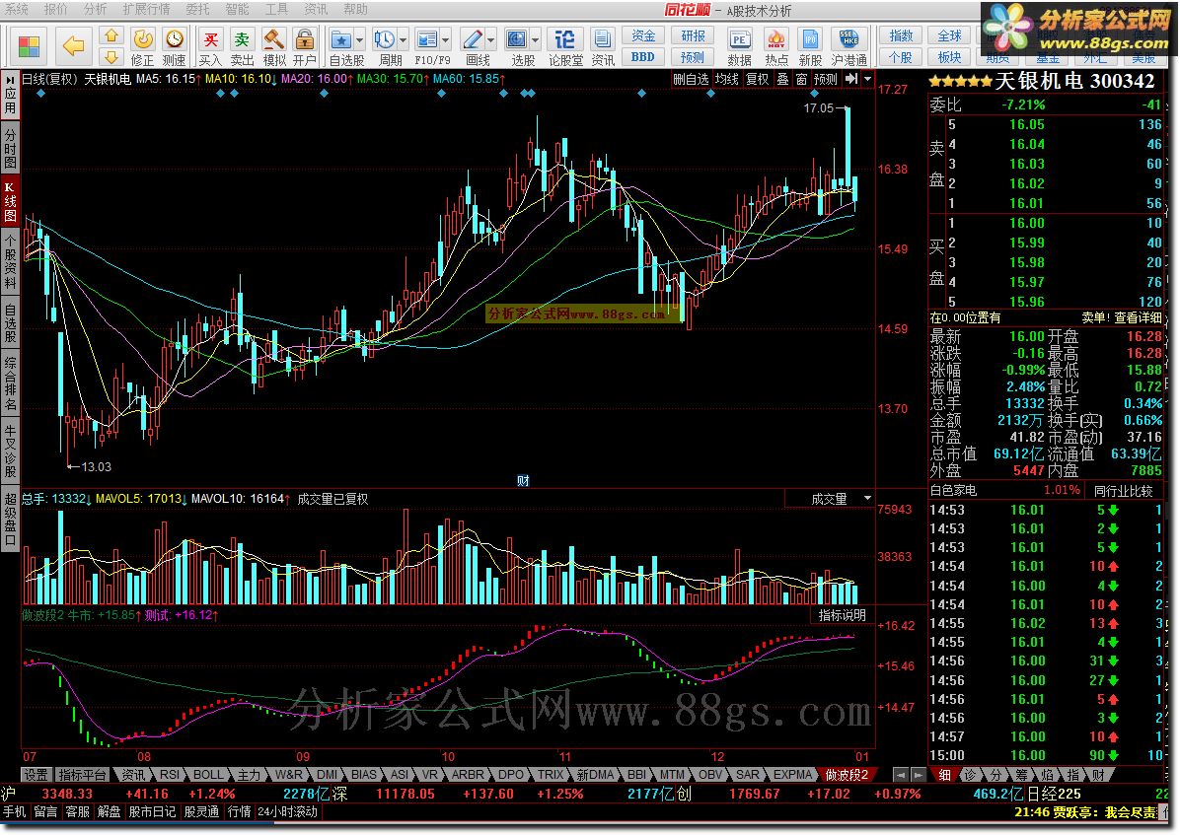Open the 扩展行情 menu

(147, 9)
